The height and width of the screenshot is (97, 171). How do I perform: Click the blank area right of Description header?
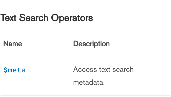click(140, 44)
